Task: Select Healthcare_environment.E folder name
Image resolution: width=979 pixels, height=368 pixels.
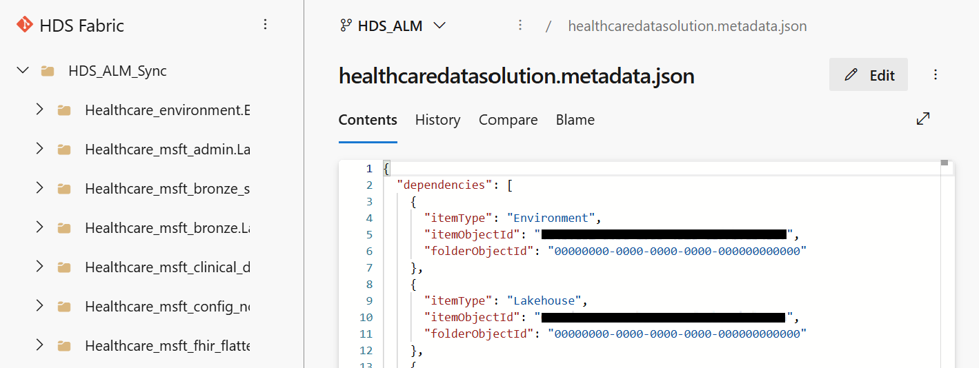Action: [168, 110]
